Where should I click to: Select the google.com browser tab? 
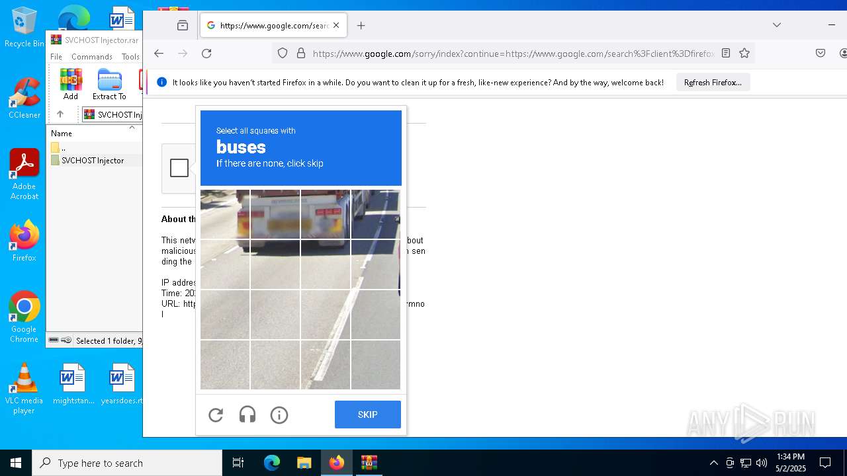point(273,26)
